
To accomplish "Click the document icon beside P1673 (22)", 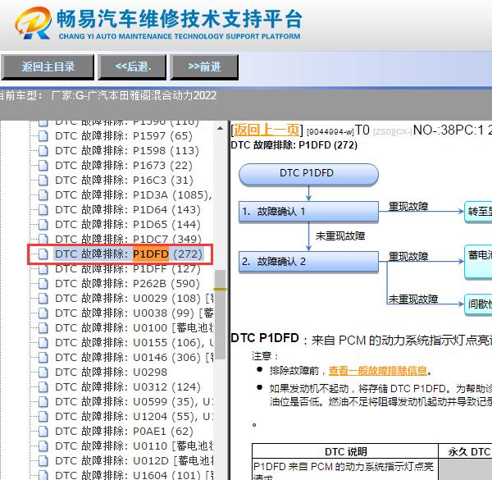I will [43, 166].
